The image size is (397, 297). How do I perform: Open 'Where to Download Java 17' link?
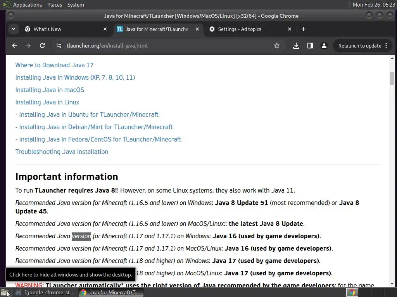[54, 65]
